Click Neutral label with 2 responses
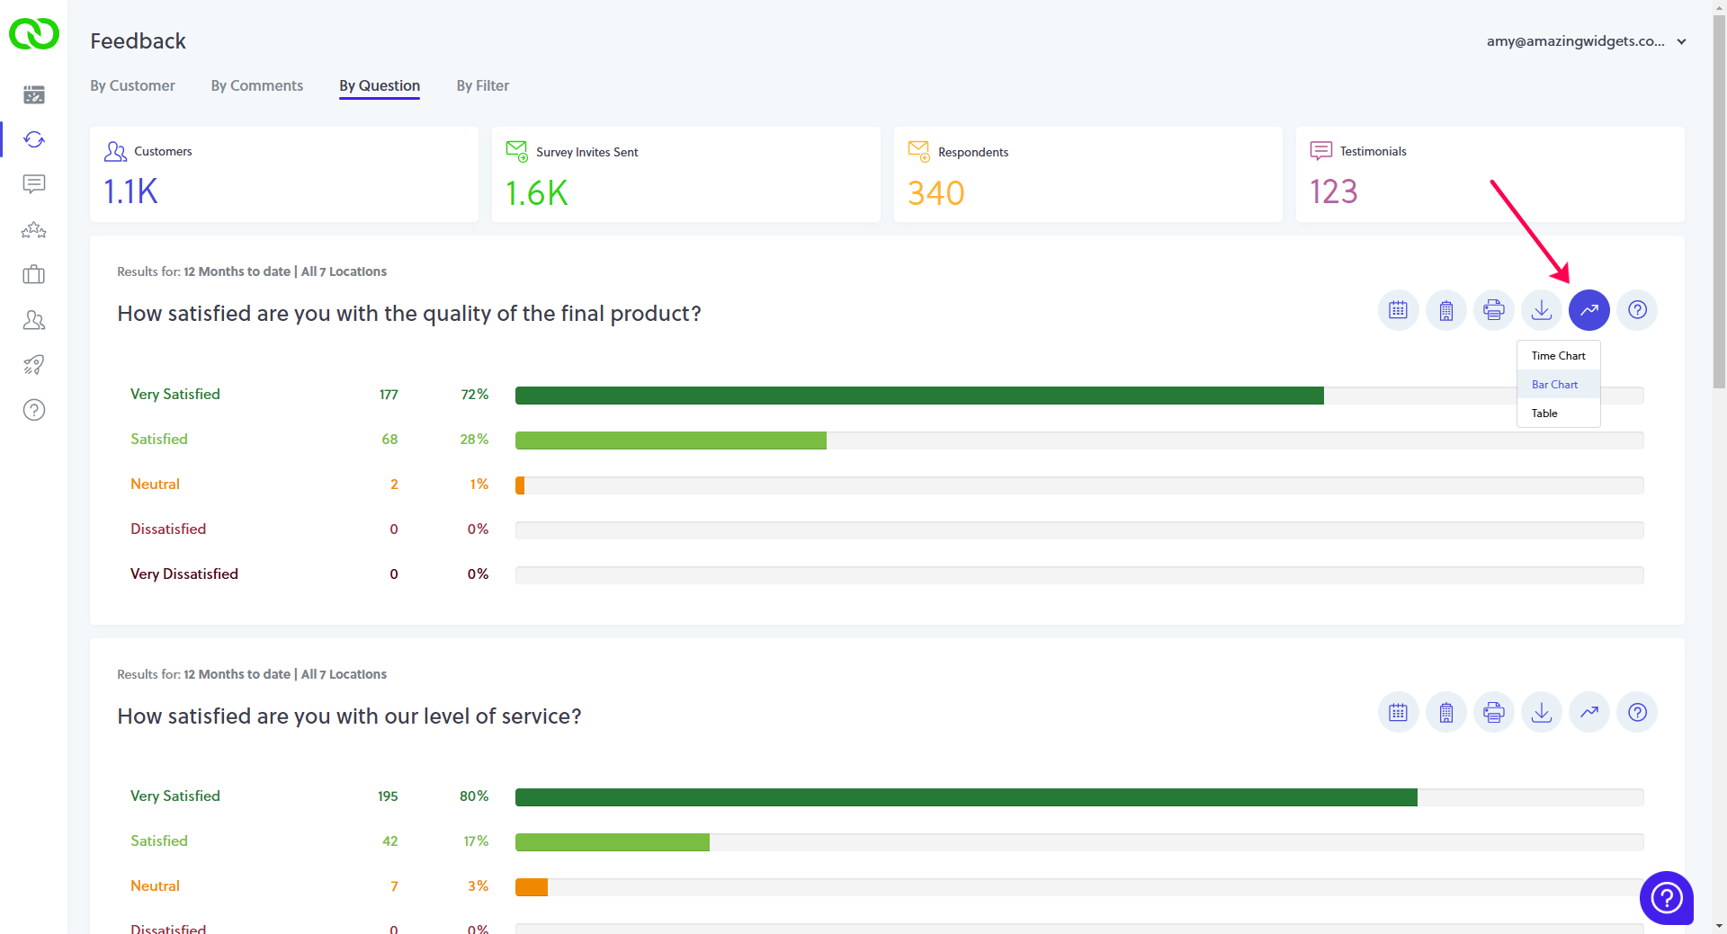 point(155,485)
